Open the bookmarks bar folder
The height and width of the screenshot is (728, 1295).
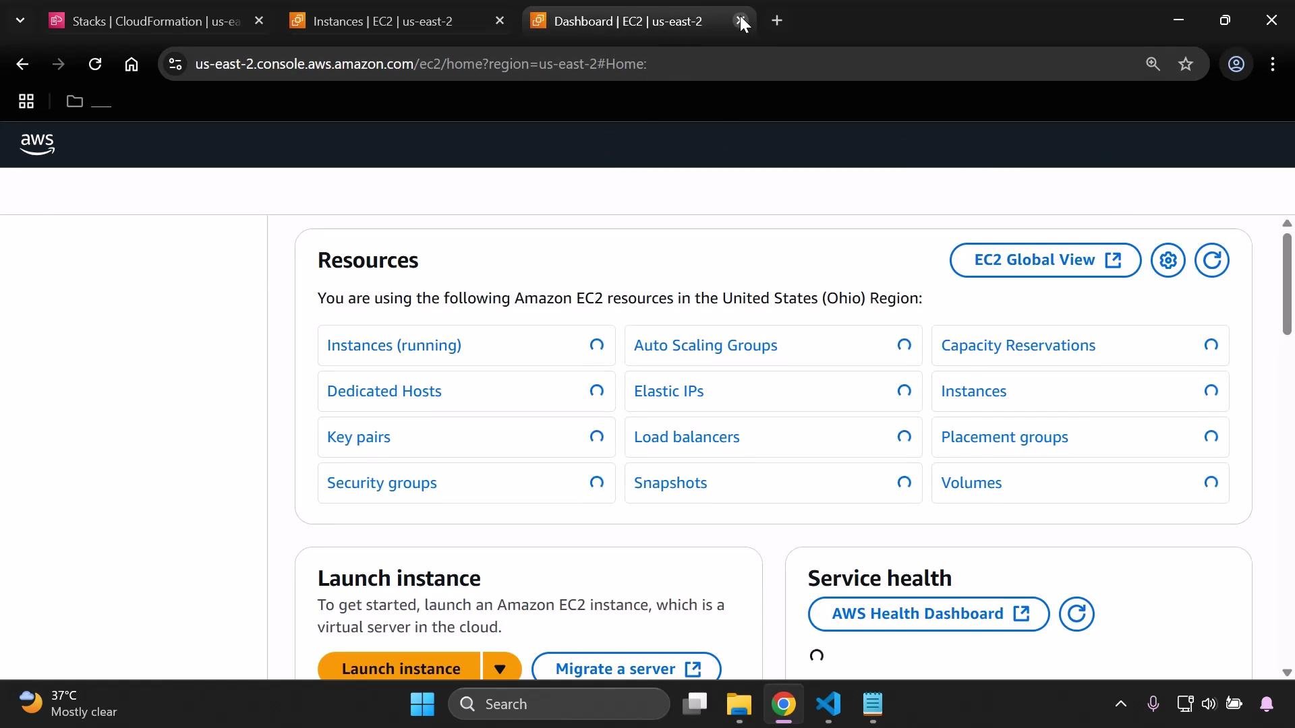(x=88, y=101)
